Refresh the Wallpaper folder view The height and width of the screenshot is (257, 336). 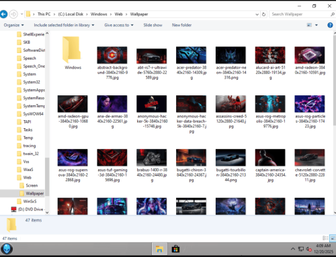point(264,14)
